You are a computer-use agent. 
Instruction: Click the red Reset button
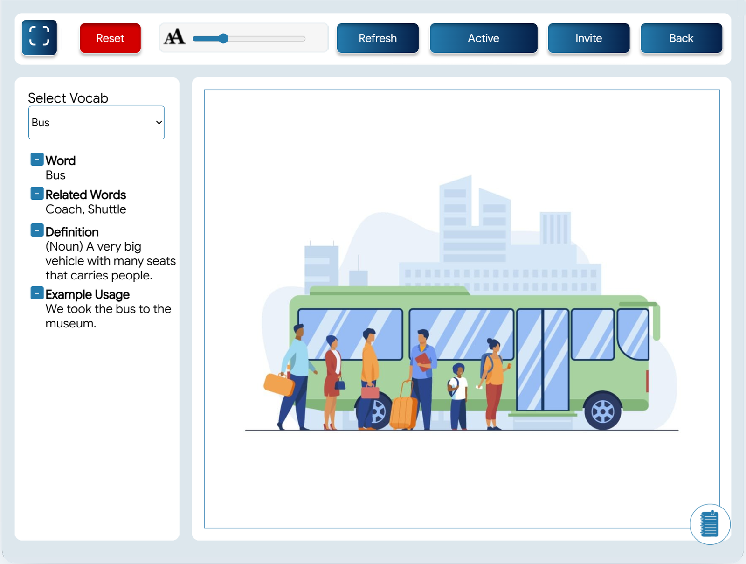[110, 38]
